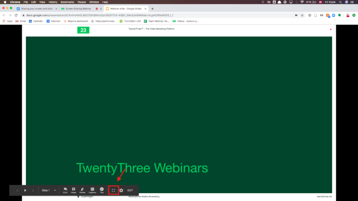Open AirPlay display menu icon
The image size is (358, 201).
[291, 2]
